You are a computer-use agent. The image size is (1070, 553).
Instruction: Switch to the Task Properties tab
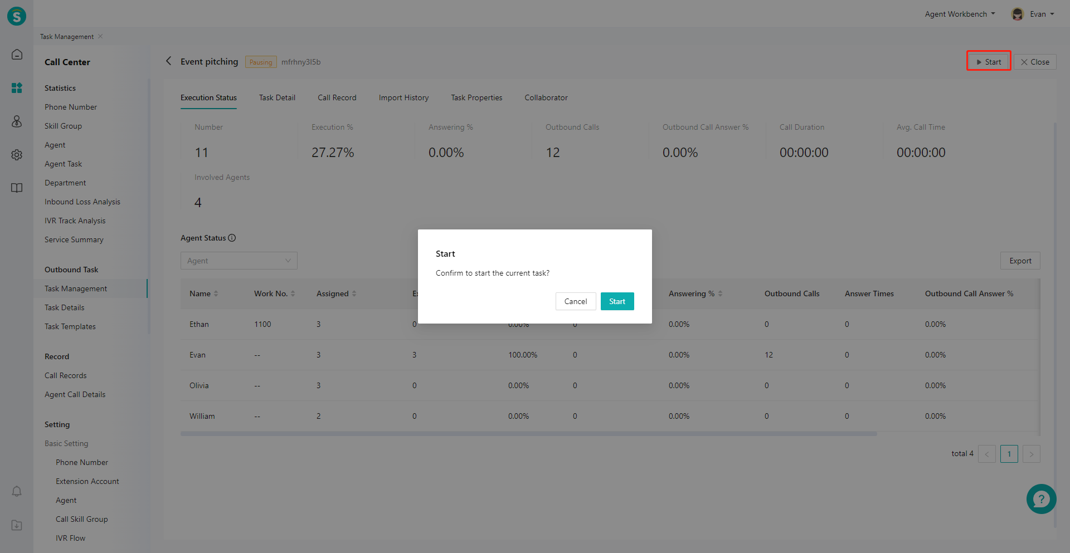click(476, 97)
